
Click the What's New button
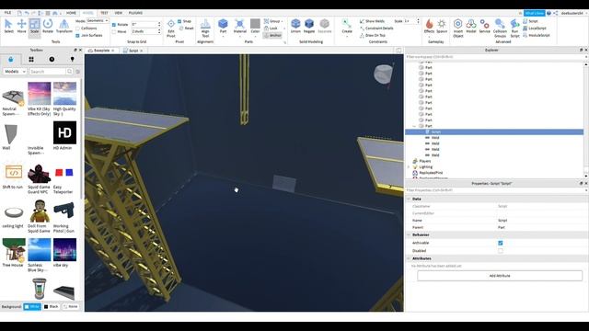pyautogui.click(x=534, y=13)
